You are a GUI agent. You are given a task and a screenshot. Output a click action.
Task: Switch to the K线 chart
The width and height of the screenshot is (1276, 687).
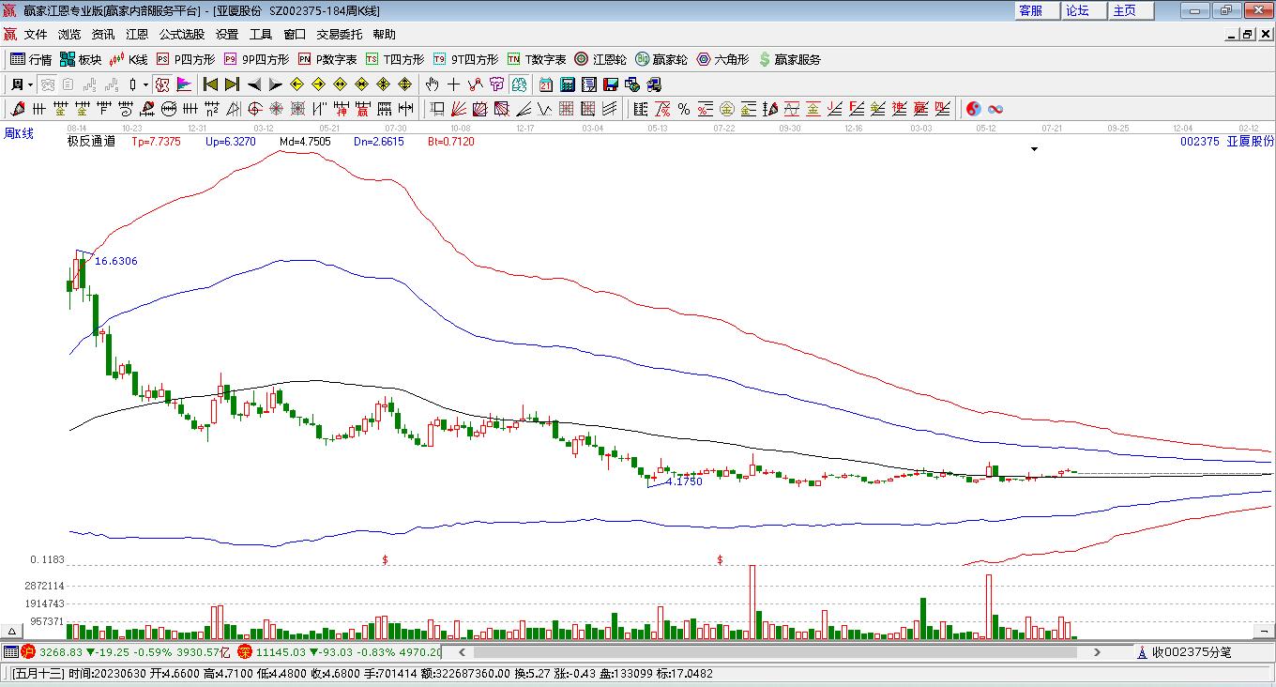pyautogui.click(x=129, y=59)
